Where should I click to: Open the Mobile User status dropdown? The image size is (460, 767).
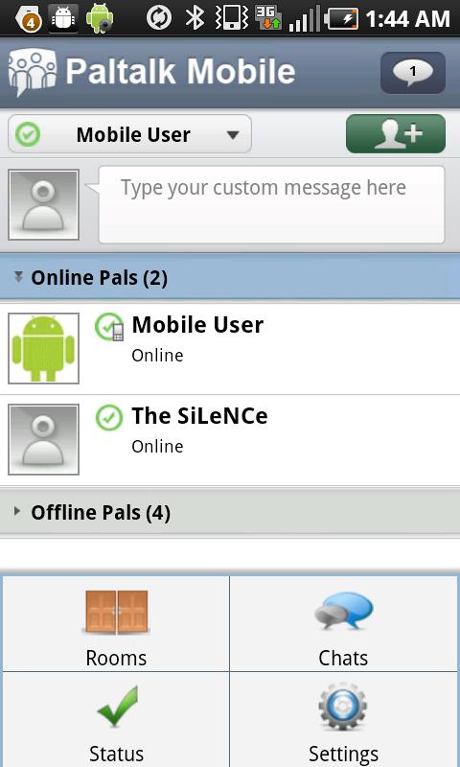[x=129, y=134]
